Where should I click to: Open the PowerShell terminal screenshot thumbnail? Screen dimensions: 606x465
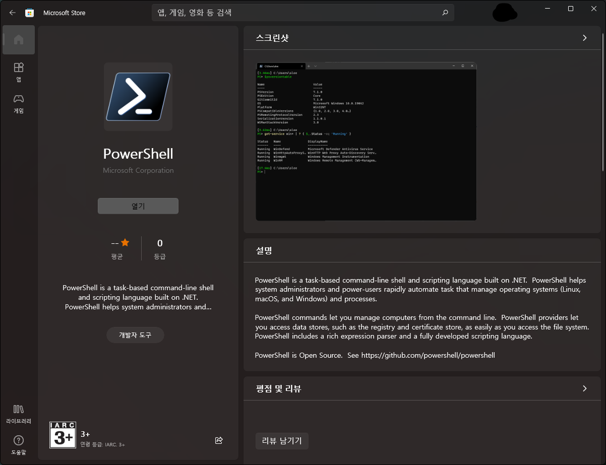pyautogui.click(x=366, y=142)
